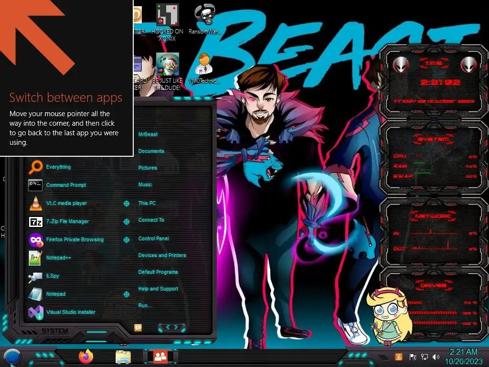Open the Action Center flag icon
The image size is (489, 367).
pos(413,356)
